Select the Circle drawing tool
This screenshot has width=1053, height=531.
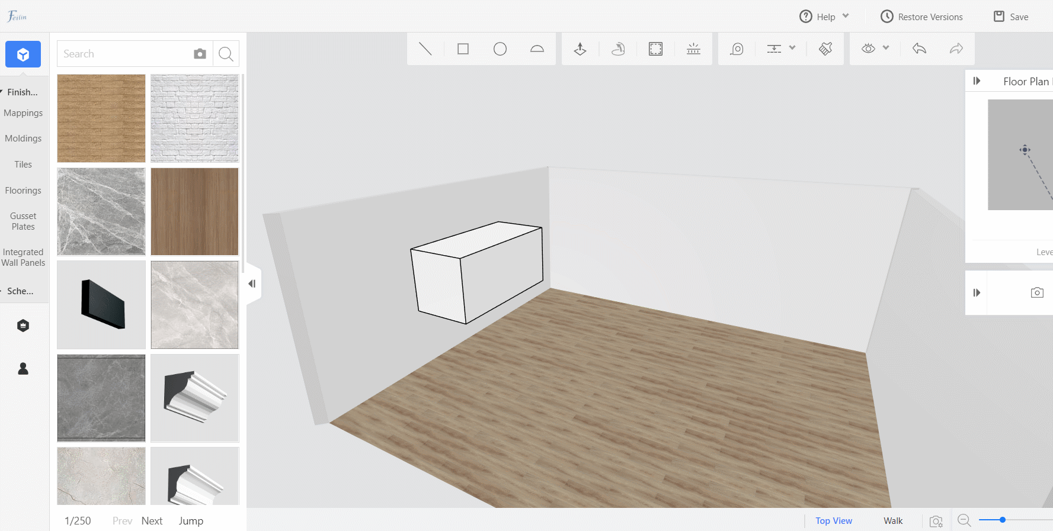pos(500,49)
